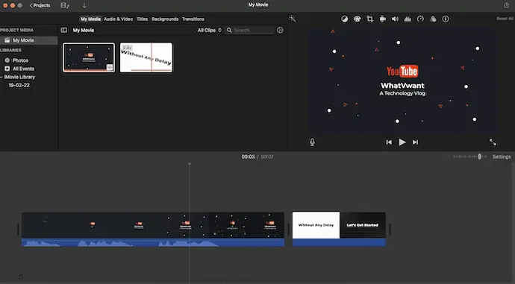Open the clip filter and audio effects tool
515x284 pixels.
(x=433, y=19)
